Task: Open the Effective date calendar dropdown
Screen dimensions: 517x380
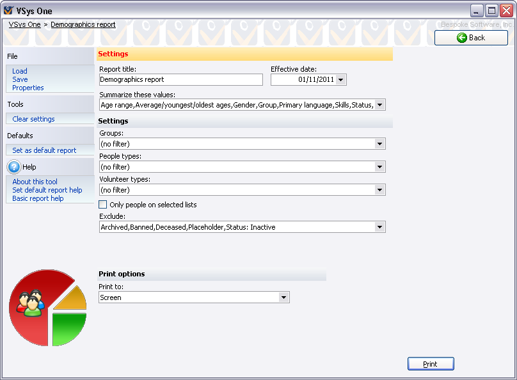Action: click(340, 80)
